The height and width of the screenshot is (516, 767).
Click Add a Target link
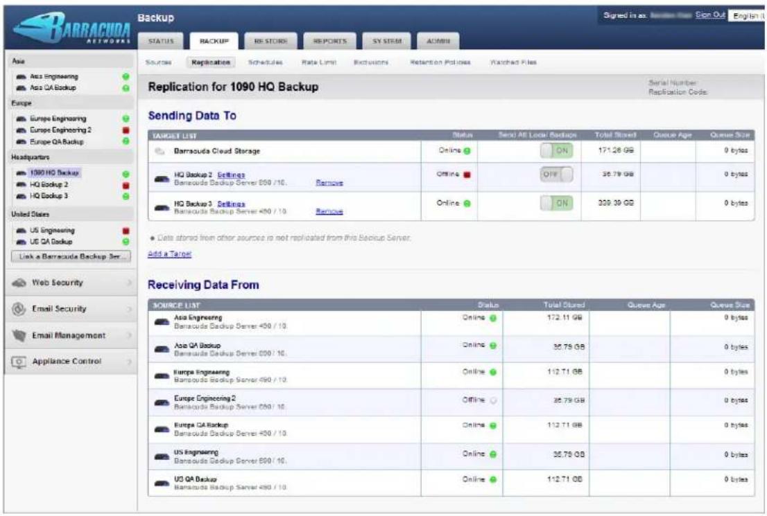pyautogui.click(x=169, y=254)
